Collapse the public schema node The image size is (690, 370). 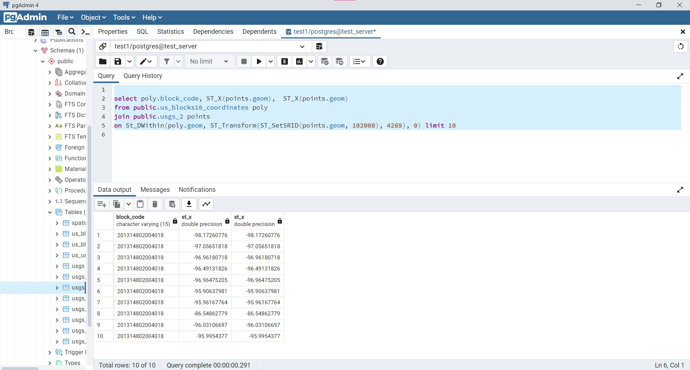[43, 61]
